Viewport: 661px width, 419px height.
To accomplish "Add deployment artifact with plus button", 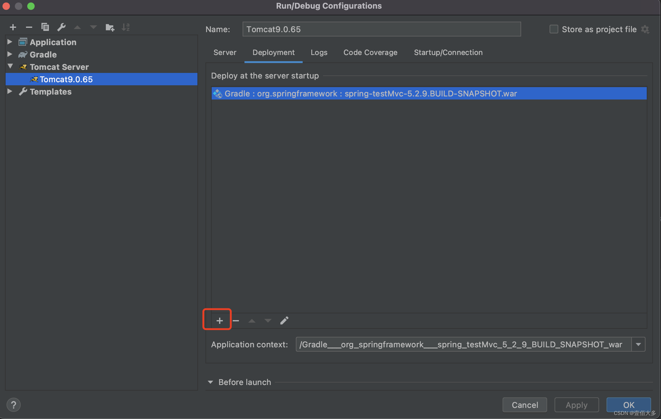I will [x=219, y=321].
